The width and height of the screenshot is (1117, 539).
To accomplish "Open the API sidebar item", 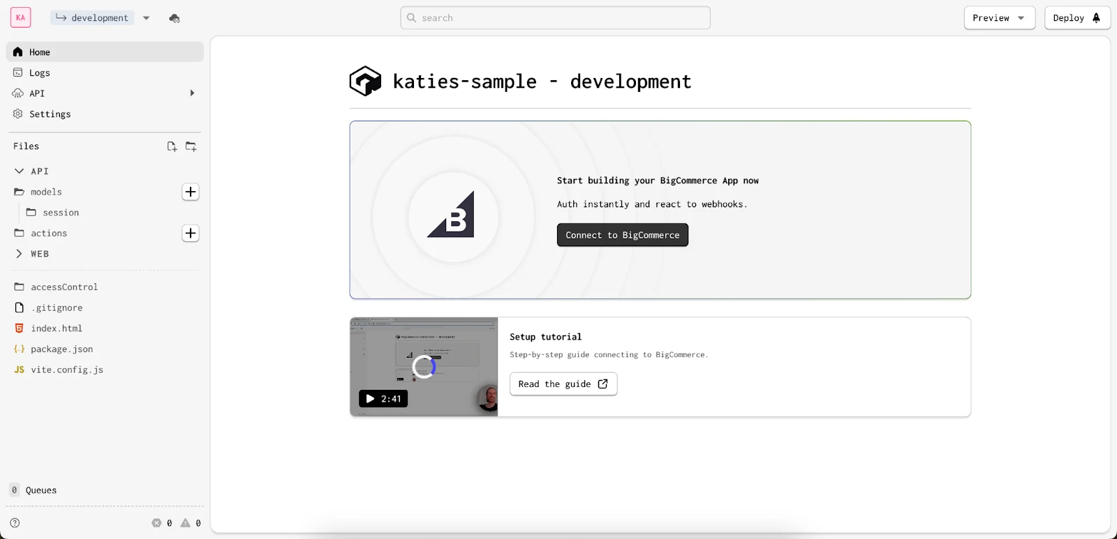I will pyautogui.click(x=105, y=93).
